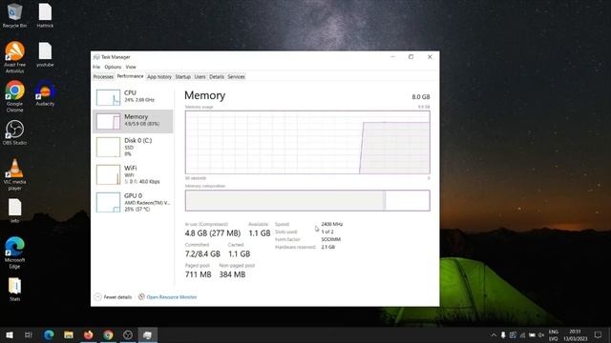
Task: Open the GPU 0 performance view
Action: click(x=133, y=202)
